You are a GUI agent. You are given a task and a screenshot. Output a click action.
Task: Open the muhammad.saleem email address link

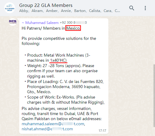pyautogui.click(x=53, y=124)
